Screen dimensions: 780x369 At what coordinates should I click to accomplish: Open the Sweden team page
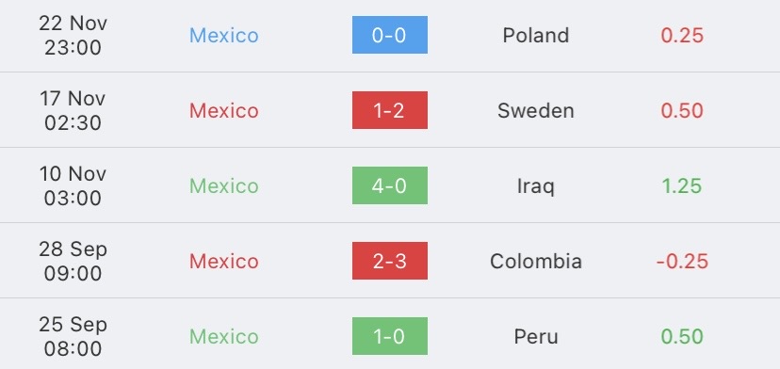point(536,110)
